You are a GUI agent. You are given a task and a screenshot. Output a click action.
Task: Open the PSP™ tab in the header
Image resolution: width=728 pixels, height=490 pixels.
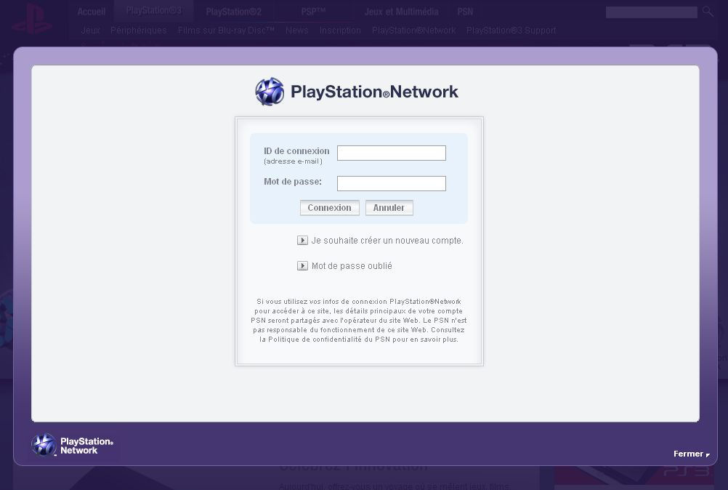pos(313,12)
